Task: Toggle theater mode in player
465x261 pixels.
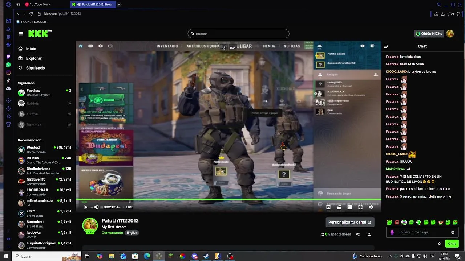Action: pyautogui.click(x=349, y=207)
